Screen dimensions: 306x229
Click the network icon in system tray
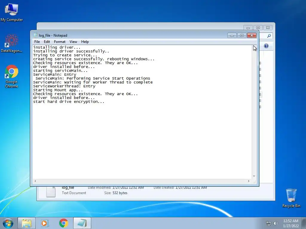[x=269, y=223]
